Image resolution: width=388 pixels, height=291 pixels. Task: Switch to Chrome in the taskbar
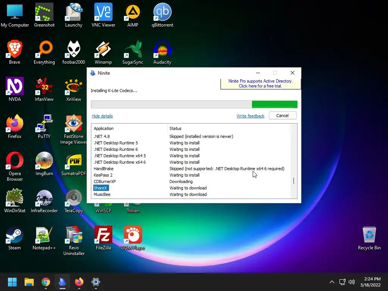click(46, 282)
